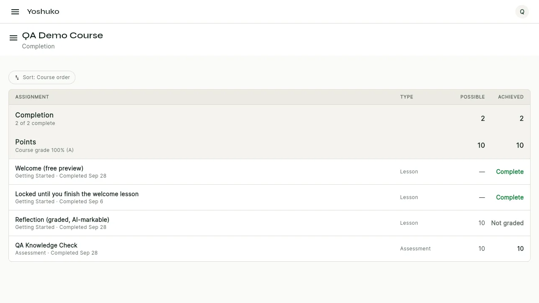This screenshot has width=539, height=303.
Task: Click possible points 10 for Reflection row
Action: tap(482, 223)
